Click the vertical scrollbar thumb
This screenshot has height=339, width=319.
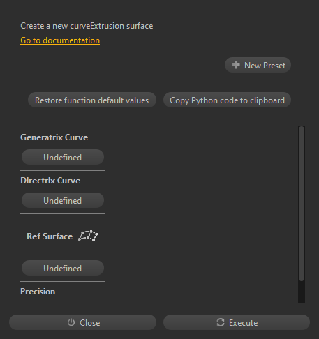point(302,204)
